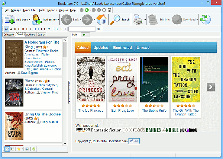This screenshot has height=159, width=223.
Task: Click the Download globe icon
Action: 177,19
